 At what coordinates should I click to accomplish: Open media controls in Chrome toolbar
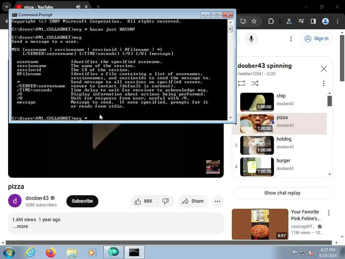[x=301, y=21]
